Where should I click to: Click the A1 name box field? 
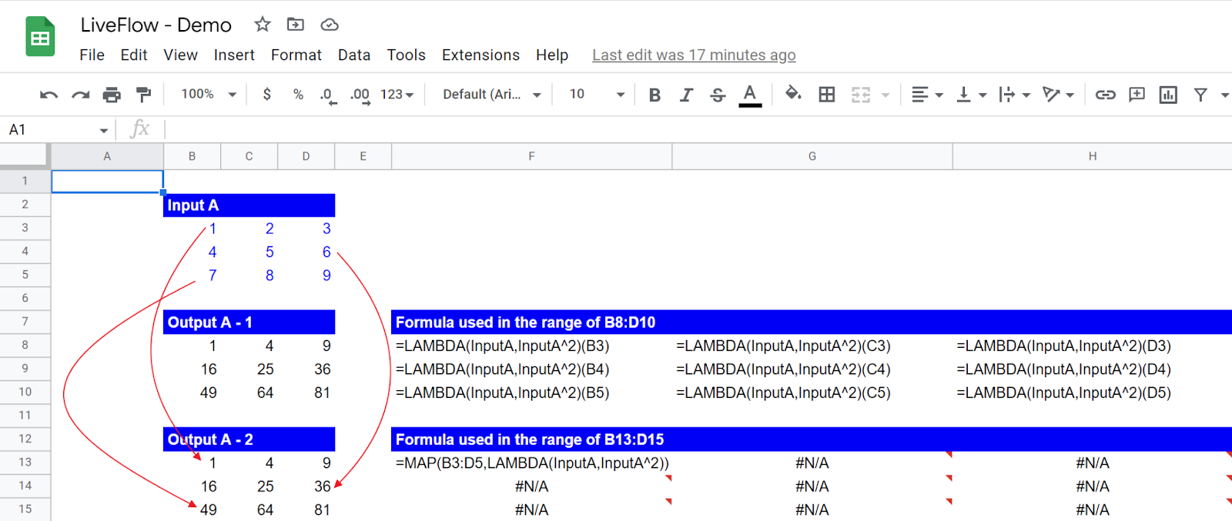(51, 129)
